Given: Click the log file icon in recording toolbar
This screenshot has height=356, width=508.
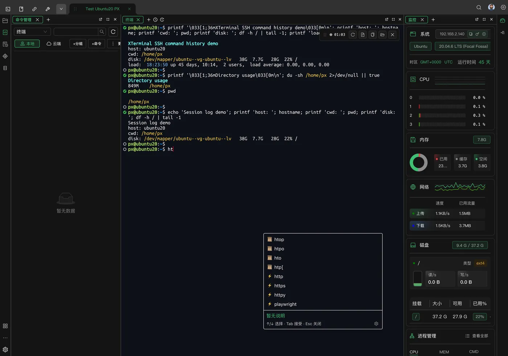Looking at the screenshot, I should (x=362, y=35).
